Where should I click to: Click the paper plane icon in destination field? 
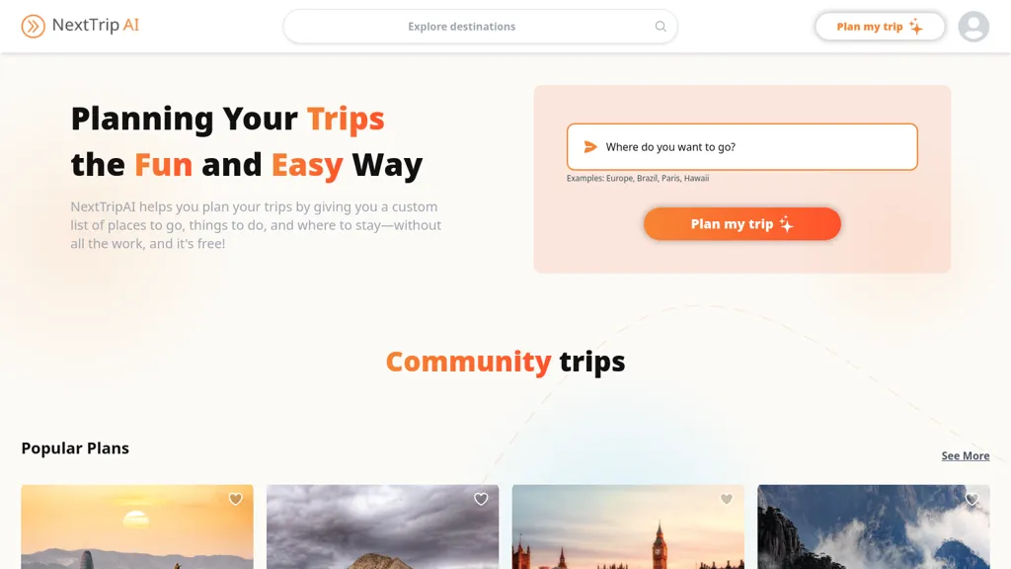click(590, 147)
